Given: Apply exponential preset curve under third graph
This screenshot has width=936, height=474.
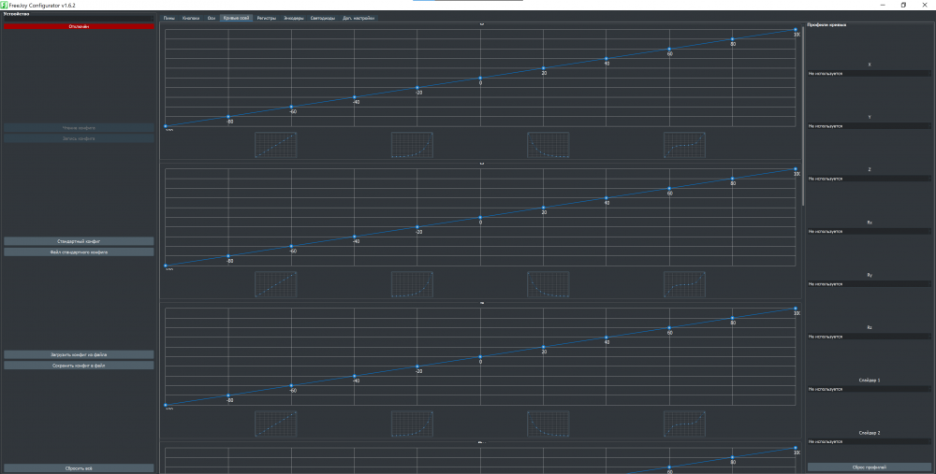Looking at the screenshot, I should [x=412, y=424].
